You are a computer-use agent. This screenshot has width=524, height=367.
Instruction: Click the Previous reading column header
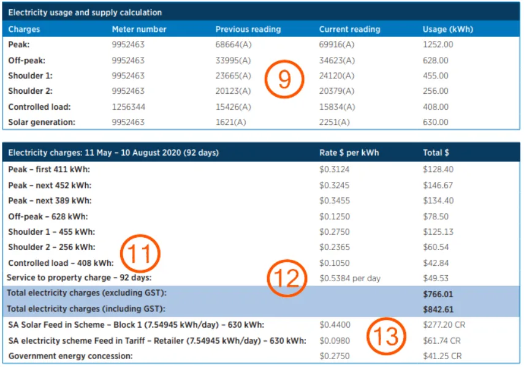(248, 29)
